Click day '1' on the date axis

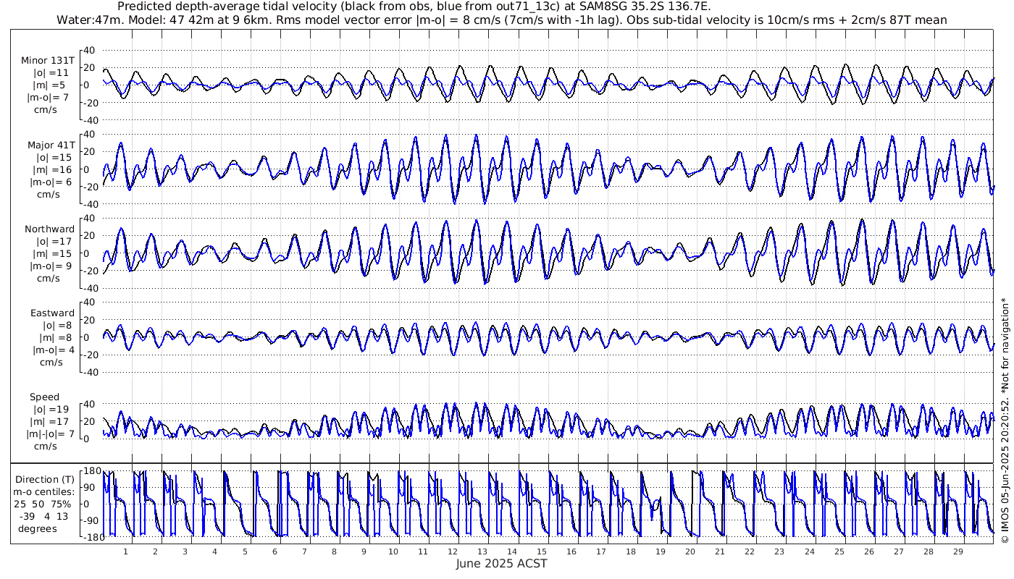pyautogui.click(x=125, y=551)
